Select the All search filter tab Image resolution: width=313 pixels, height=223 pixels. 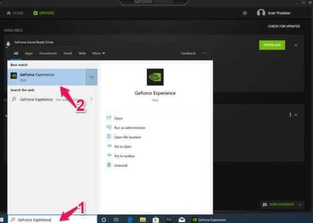coord(16,53)
